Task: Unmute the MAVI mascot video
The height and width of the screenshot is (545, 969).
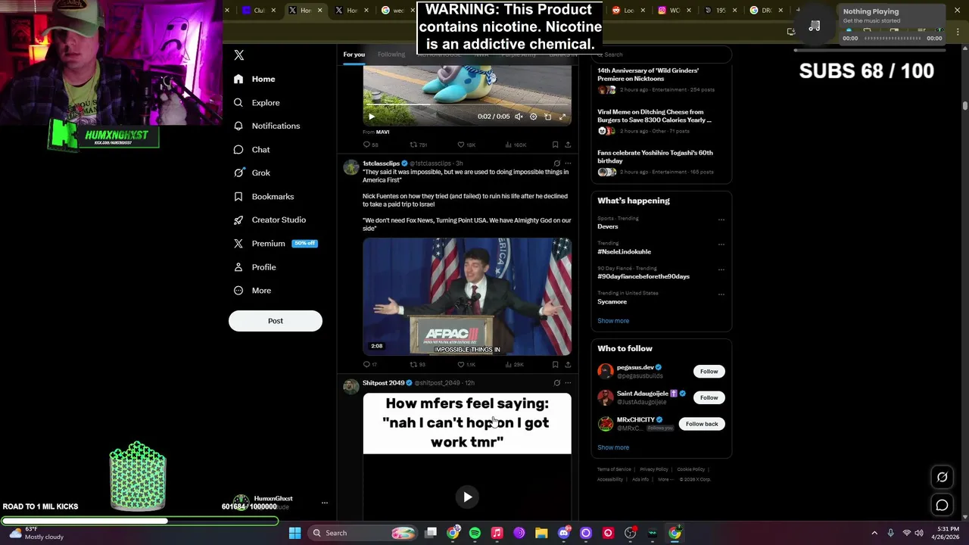Action: click(519, 117)
